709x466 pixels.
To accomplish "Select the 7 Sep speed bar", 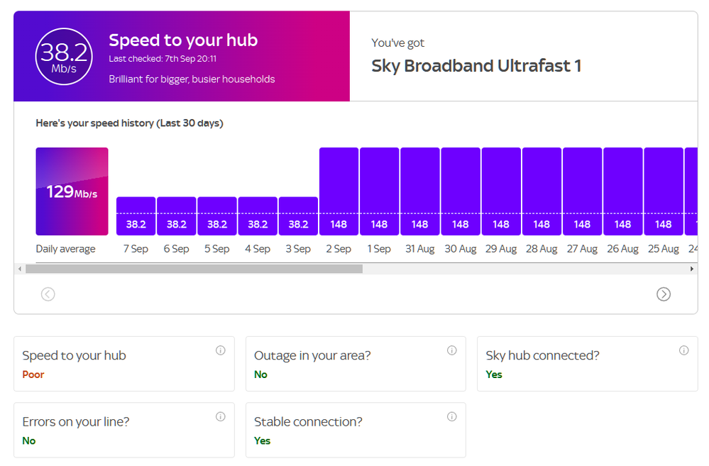I will coord(136,216).
